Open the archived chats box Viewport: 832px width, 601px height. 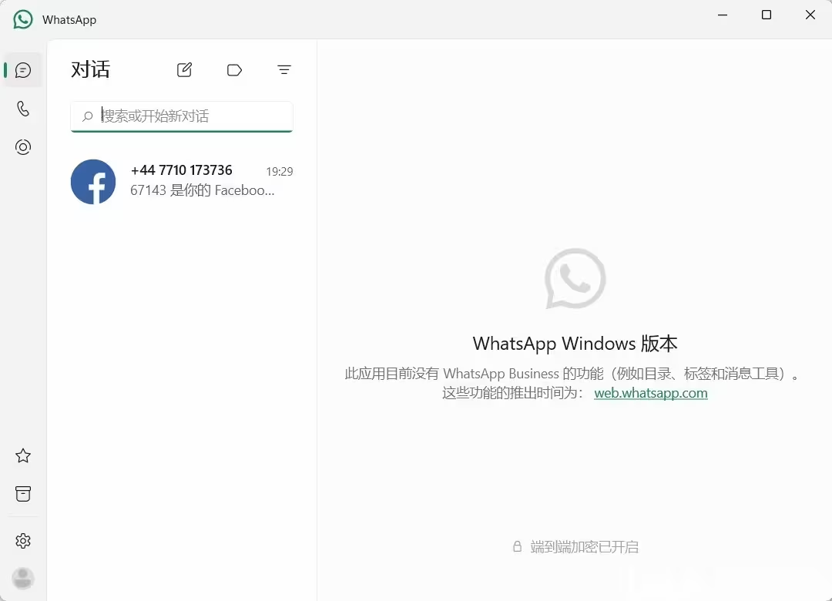point(23,494)
